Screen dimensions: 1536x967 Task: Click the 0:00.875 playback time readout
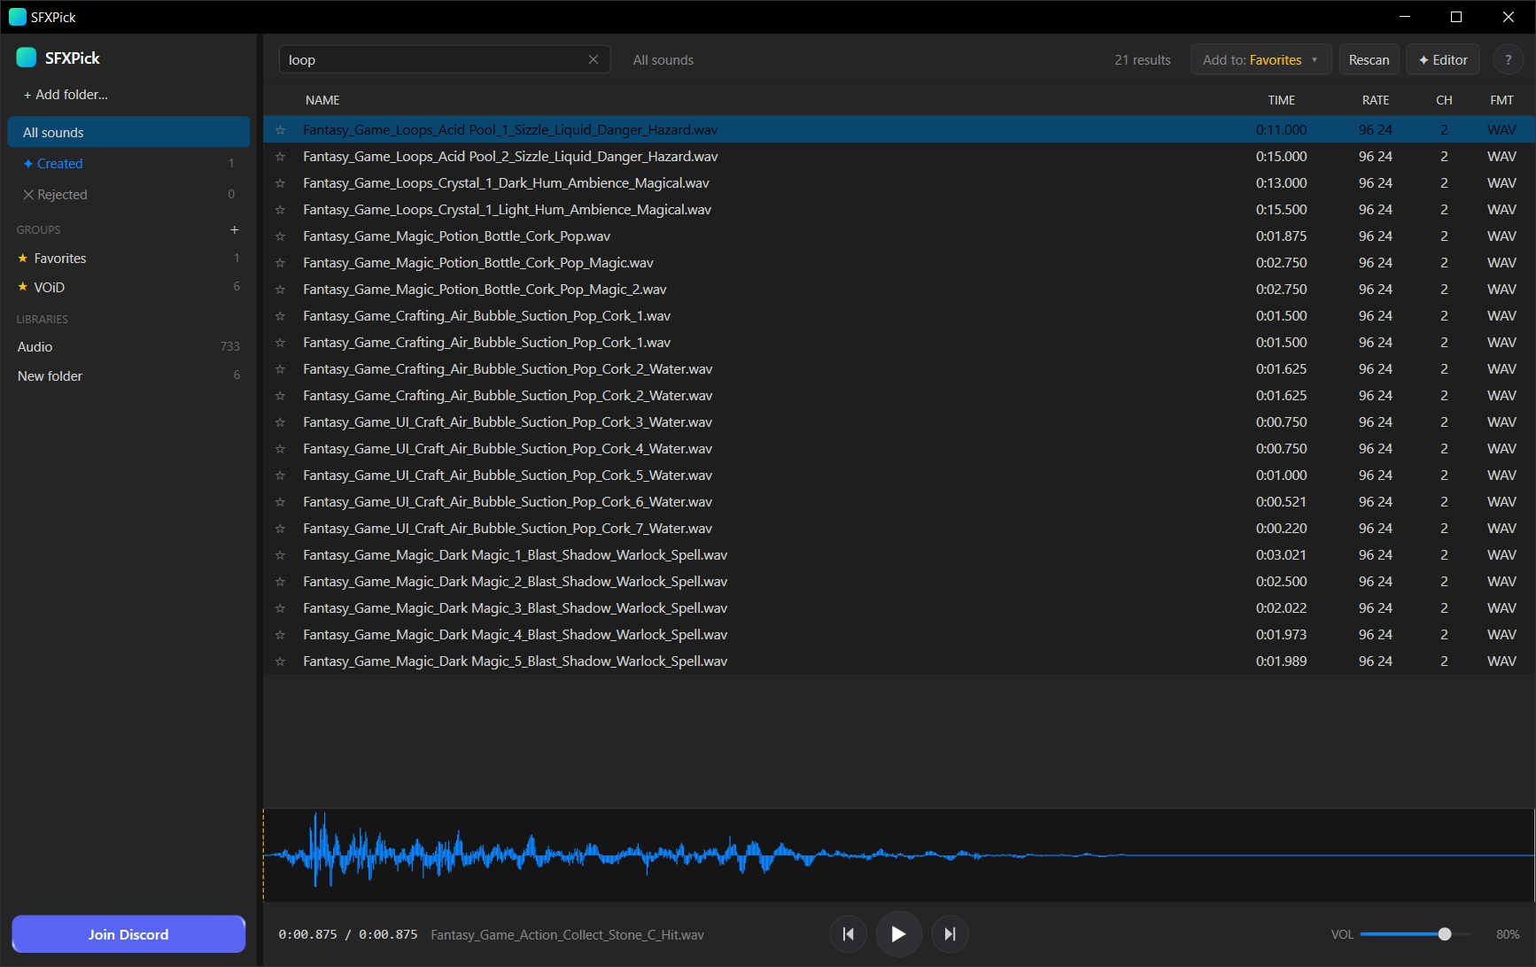pos(348,934)
